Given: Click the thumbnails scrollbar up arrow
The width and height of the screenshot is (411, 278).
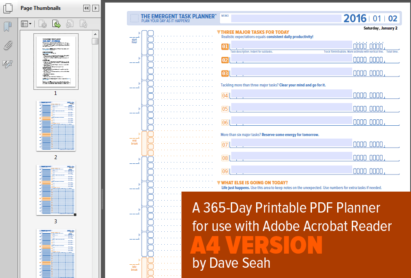Looking at the screenshot, I should pos(95,34).
